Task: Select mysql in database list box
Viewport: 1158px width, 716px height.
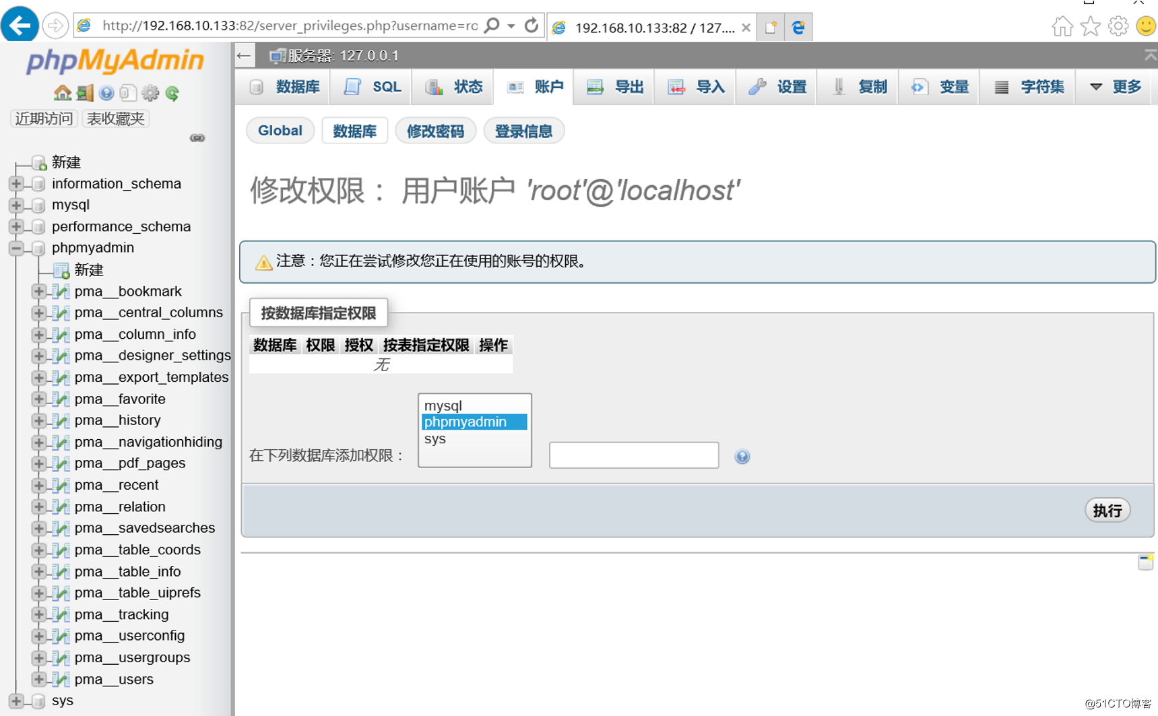Action: [474, 405]
